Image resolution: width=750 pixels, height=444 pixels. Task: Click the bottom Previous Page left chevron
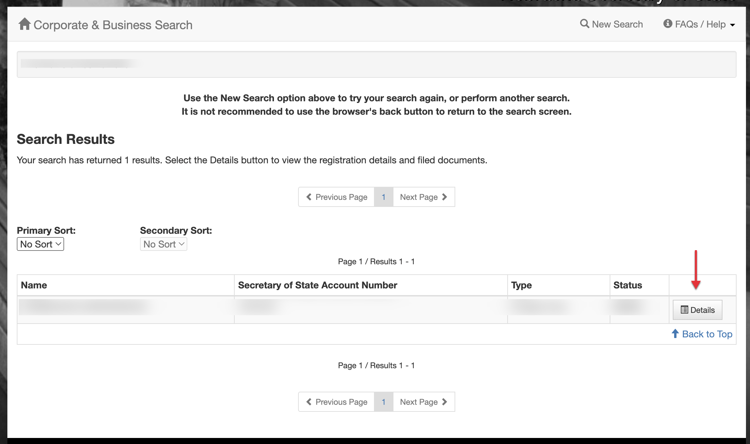309,402
